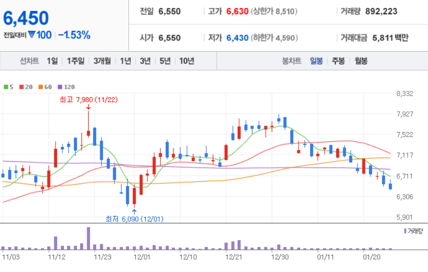Viewport: 428px width, 272px height.
Task: Click the 거래대금 value 5,811 백만
Action: (390, 38)
